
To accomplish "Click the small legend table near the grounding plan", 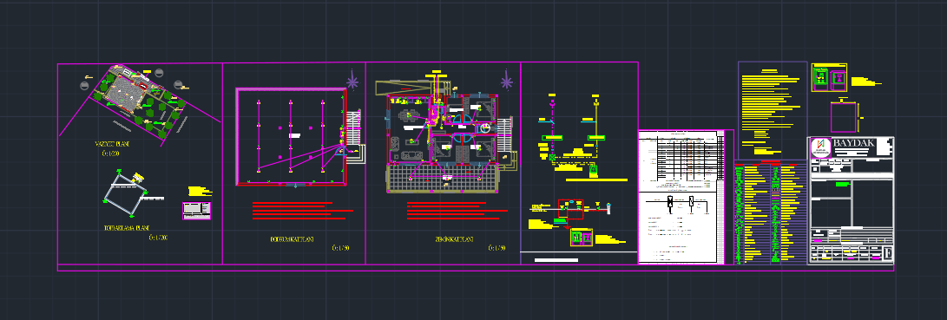I will 197,211.
